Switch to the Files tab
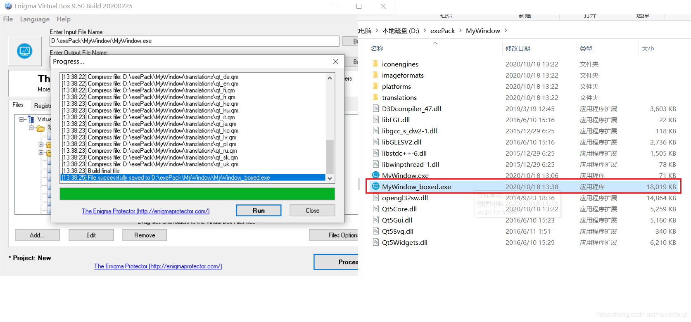 [18, 105]
